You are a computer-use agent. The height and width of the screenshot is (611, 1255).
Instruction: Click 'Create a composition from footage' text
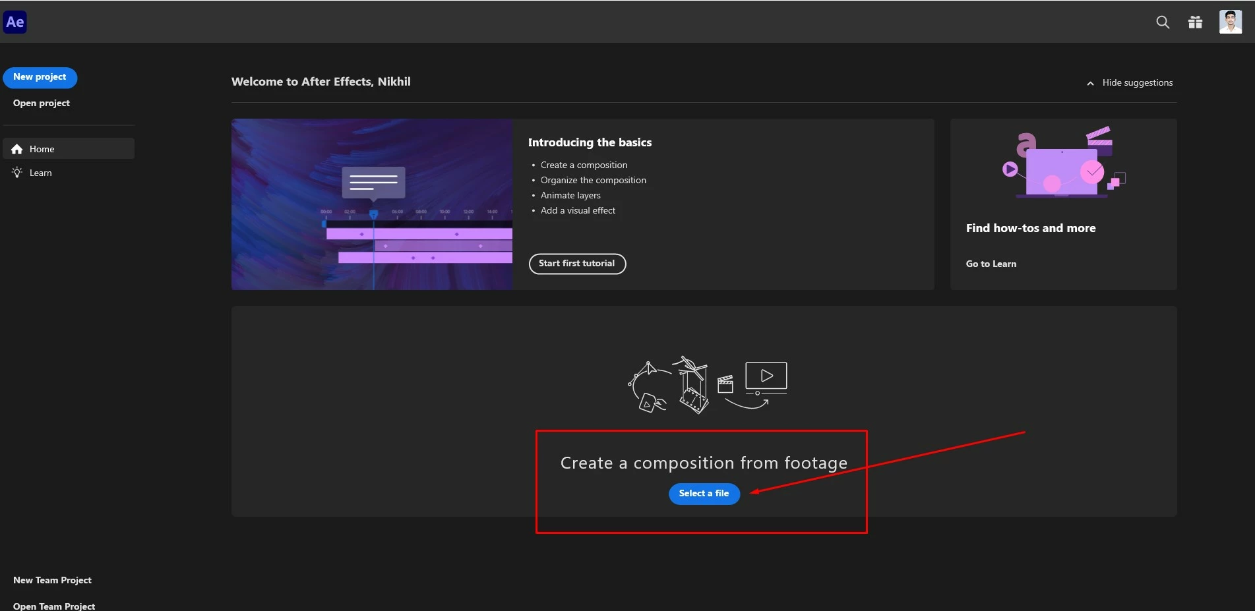click(x=704, y=463)
